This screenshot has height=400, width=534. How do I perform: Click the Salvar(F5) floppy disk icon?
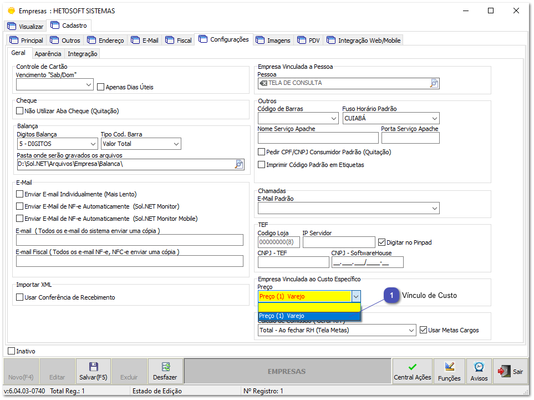point(93,367)
